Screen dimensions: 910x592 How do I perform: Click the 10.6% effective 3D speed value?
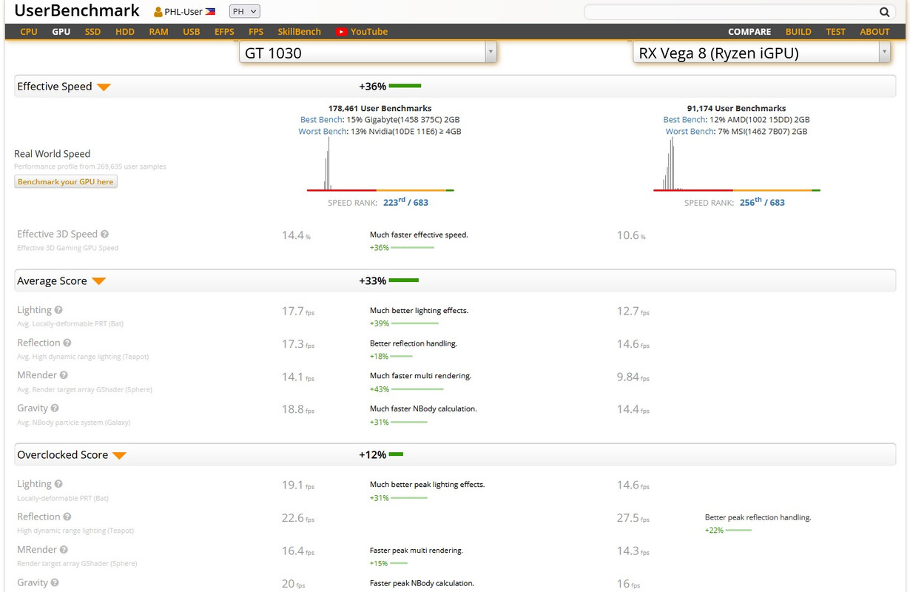[x=631, y=235]
